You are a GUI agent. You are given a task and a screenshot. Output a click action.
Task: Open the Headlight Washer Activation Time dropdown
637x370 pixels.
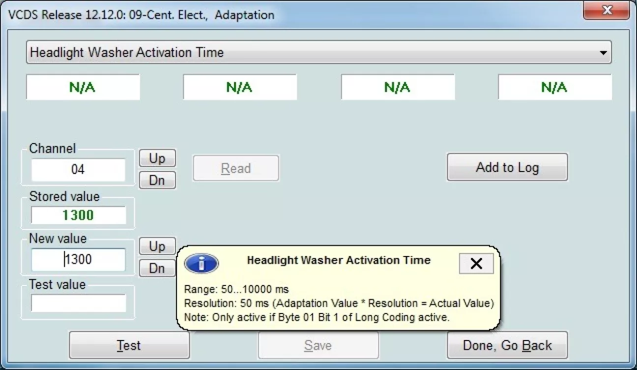[603, 53]
